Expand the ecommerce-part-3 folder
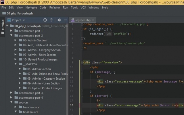Image resolution: width=184 pixels, height=115 pixels. 11,93
